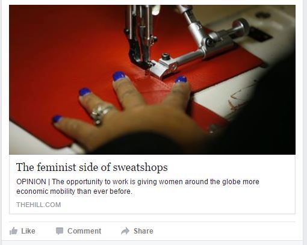Click 'economic mobility than ever before' text
Viewport: 307px width, 245px height.
point(75,191)
